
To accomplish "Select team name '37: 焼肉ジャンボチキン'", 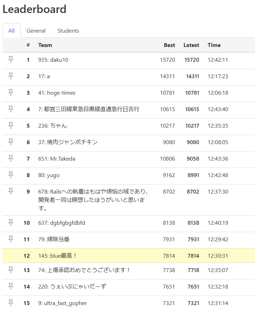I will coord(68,142).
